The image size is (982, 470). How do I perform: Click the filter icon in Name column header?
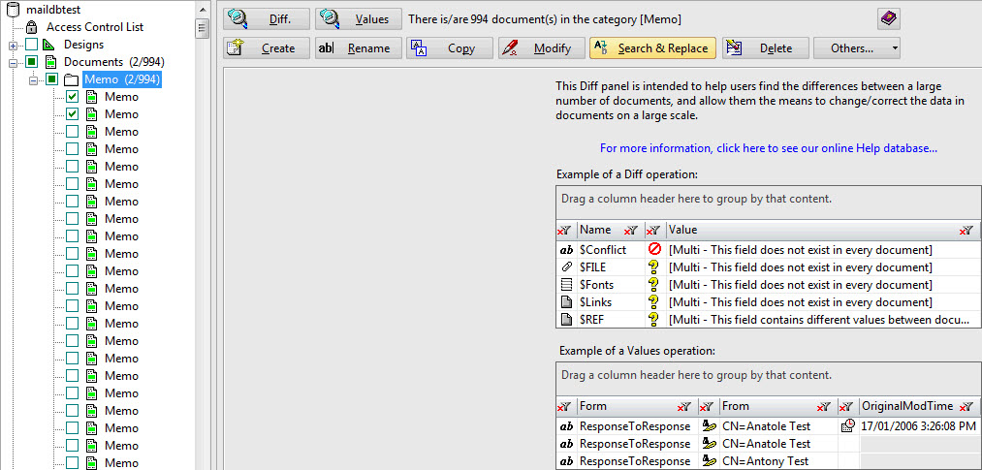630,231
